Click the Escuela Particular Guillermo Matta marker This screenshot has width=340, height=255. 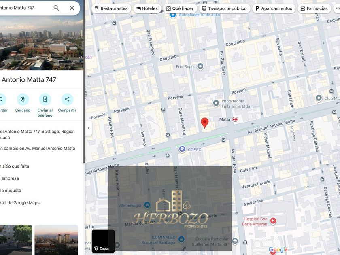tap(235, 241)
